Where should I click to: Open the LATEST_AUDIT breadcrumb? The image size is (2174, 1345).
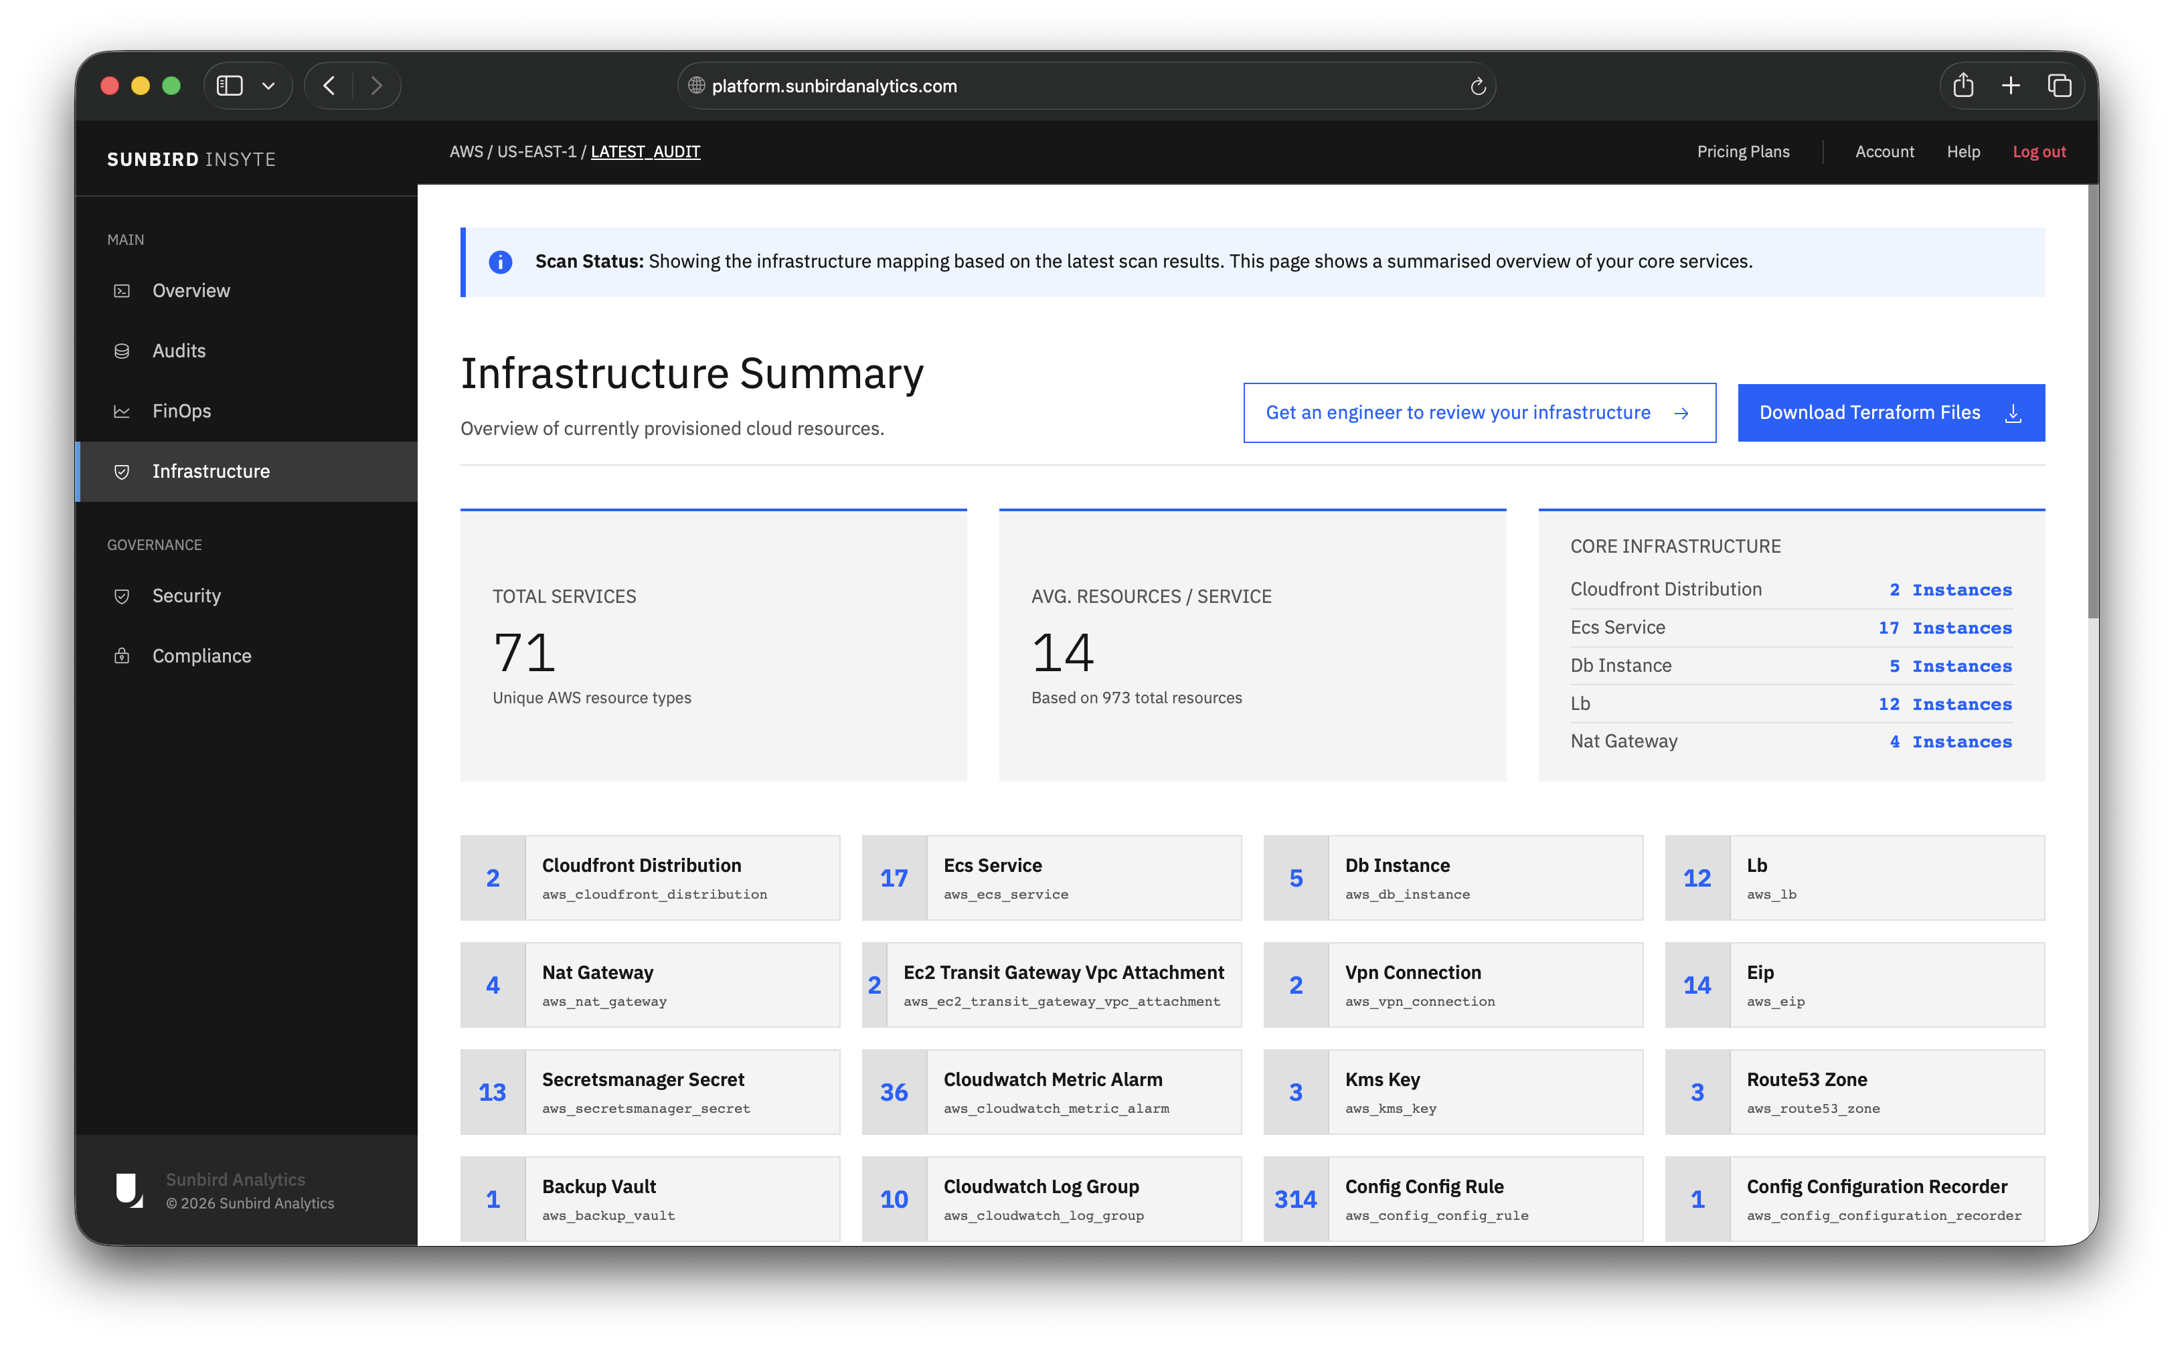pyautogui.click(x=646, y=151)
